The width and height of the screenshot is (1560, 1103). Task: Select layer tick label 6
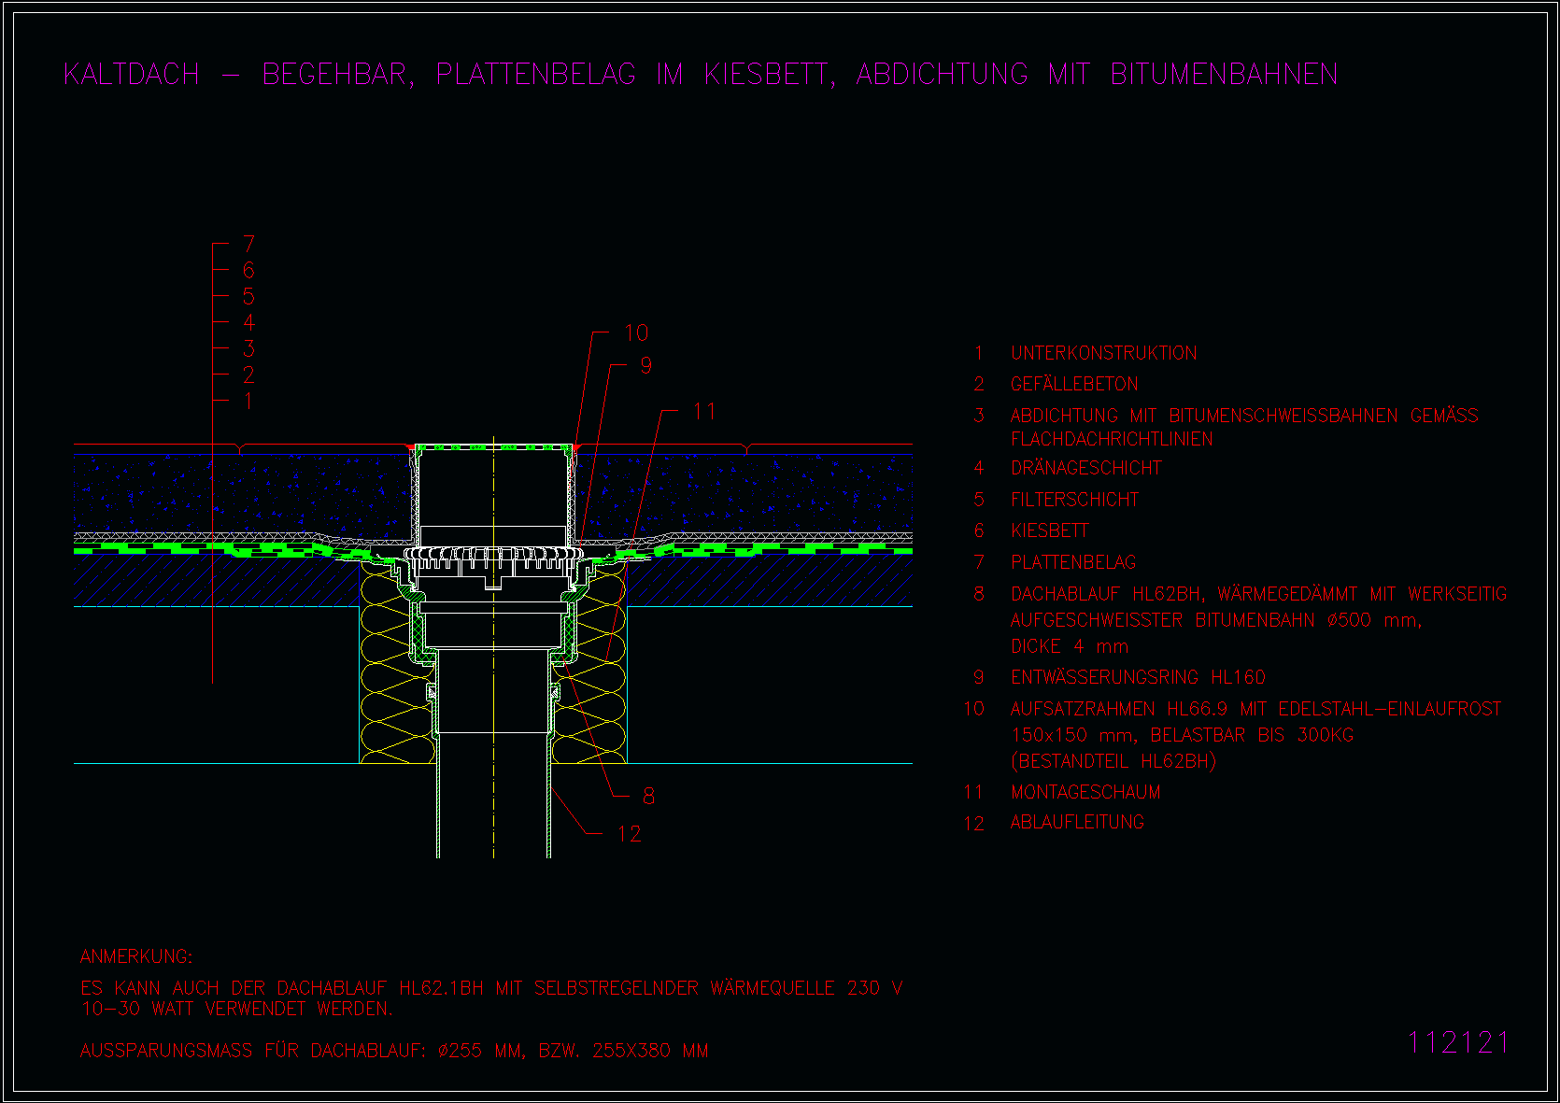pos(248,270)
